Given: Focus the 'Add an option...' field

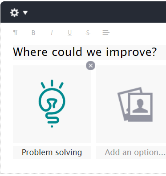Looking at the screenshot, I should pyautogui.click(x=131, y=152).
